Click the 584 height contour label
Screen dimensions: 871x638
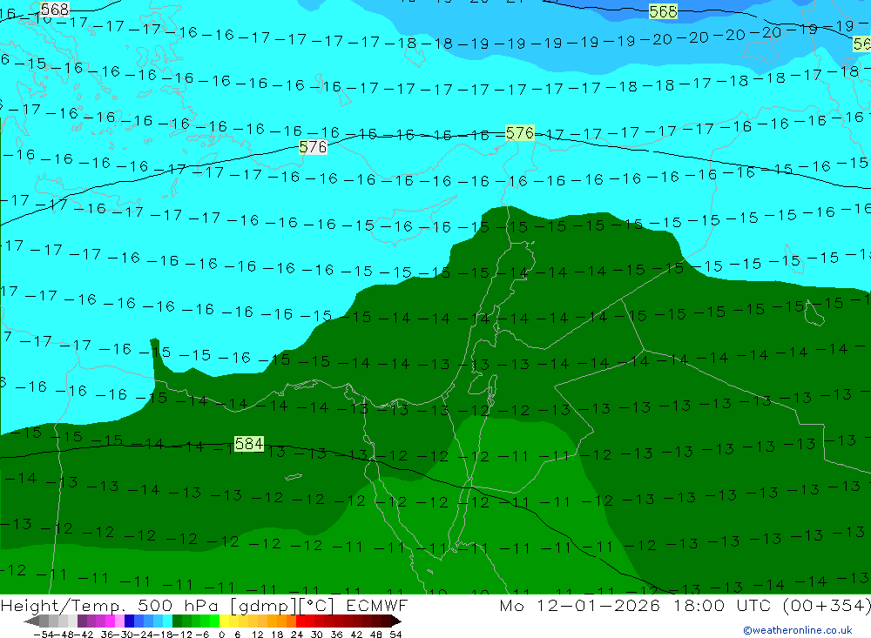249,444
